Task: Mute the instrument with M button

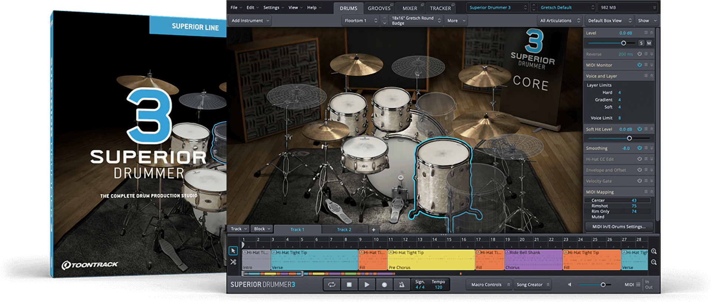Action: (x=649, y=43)
